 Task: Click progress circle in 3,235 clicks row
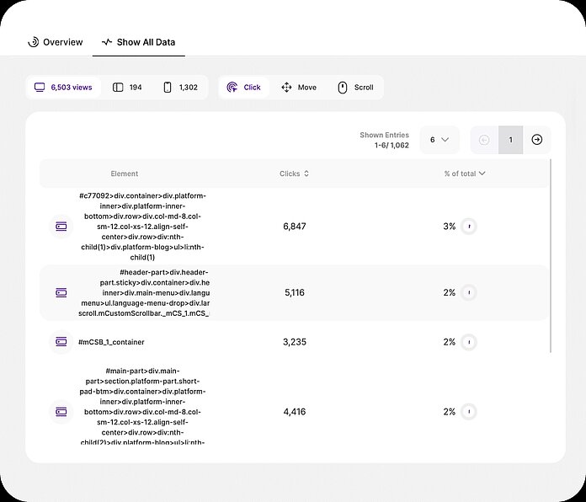(469, 342)
